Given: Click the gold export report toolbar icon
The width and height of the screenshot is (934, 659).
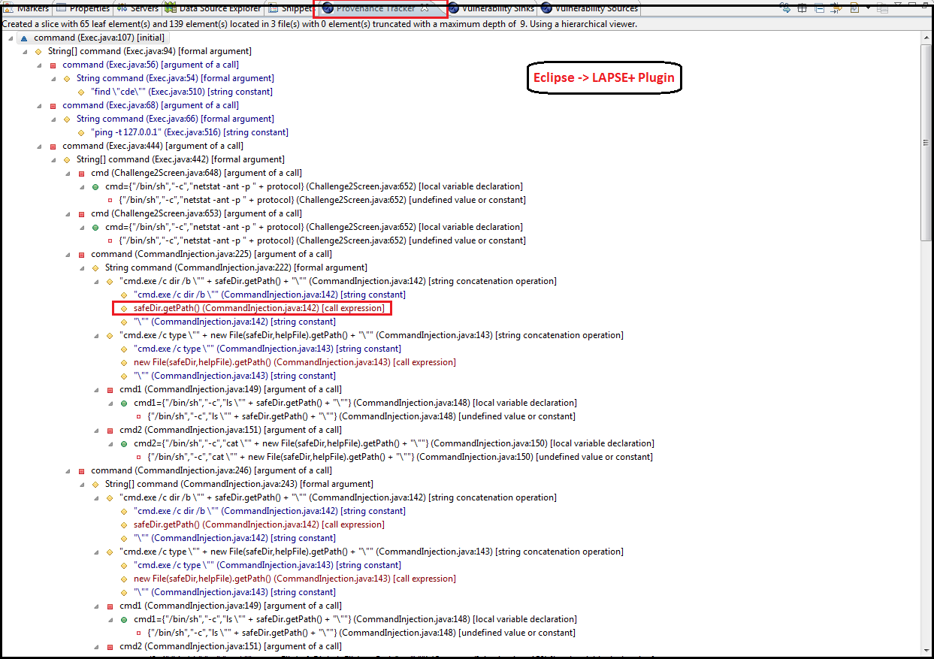Looking at the screenshot, I should (854, 9).
